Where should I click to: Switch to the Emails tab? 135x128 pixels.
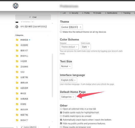pyautogui.click(x=97, y=13)
